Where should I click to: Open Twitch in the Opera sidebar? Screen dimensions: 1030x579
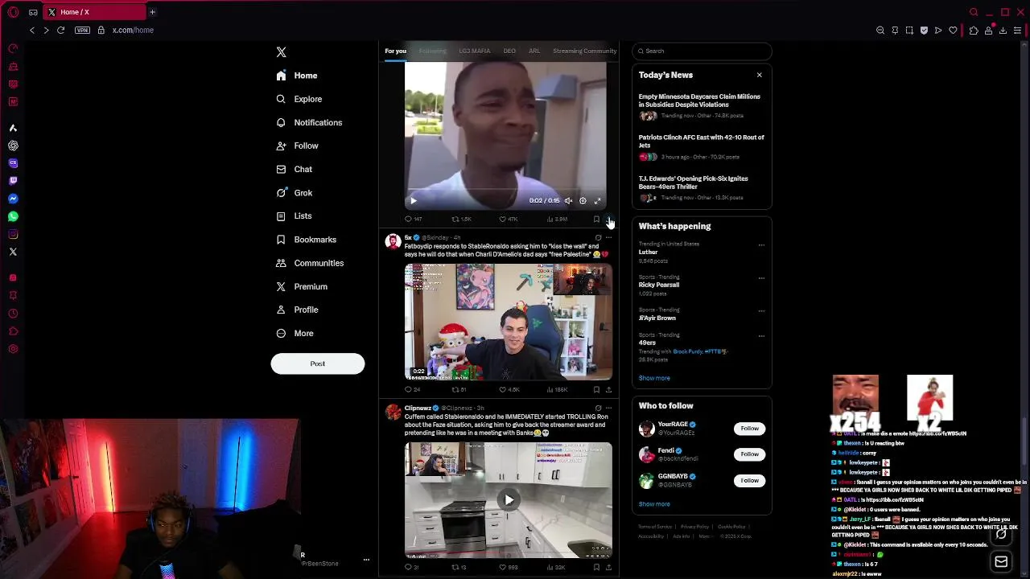click(x=13, y=181)
